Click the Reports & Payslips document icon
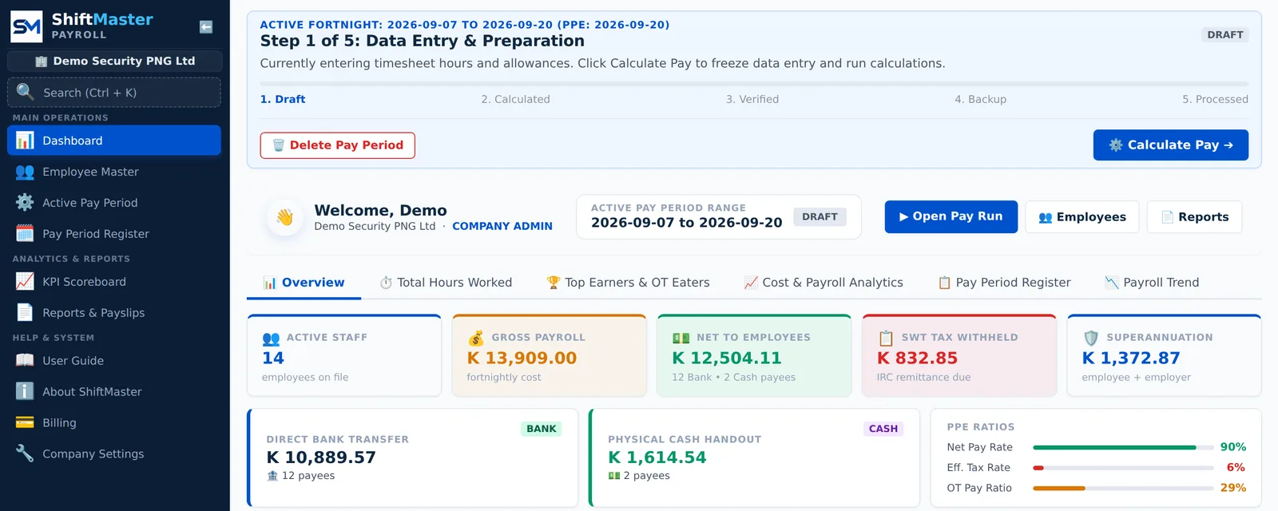 [25, 313]
